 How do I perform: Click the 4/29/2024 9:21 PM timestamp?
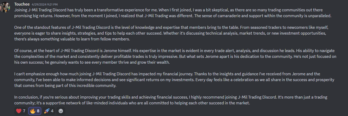tap(44, 5)
